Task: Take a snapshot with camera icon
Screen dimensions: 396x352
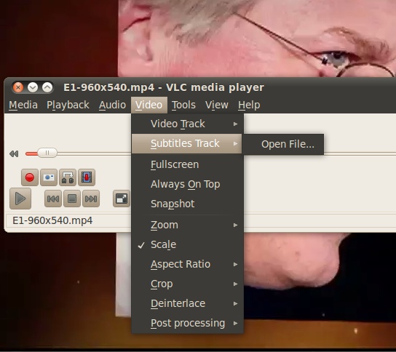Action: (49, 177)
